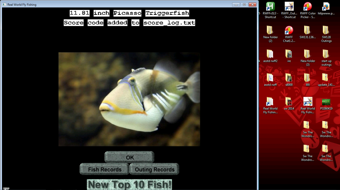Open Real World Fly Fishin folder shortcut

(270, 105)
